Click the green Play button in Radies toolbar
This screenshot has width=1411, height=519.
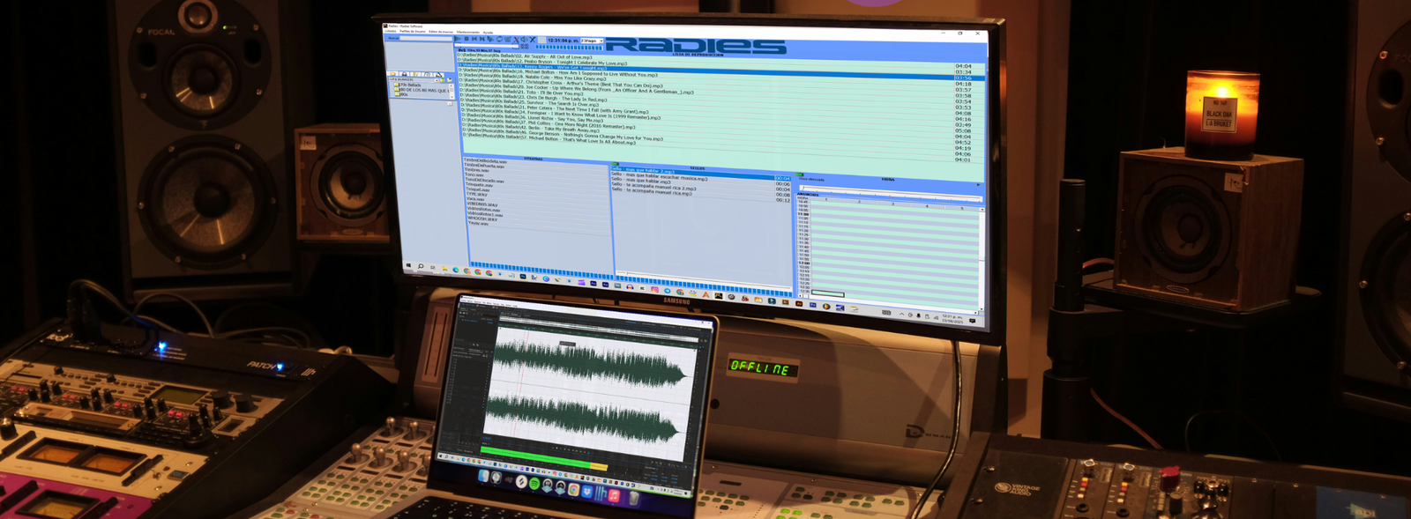coord(458,39)
